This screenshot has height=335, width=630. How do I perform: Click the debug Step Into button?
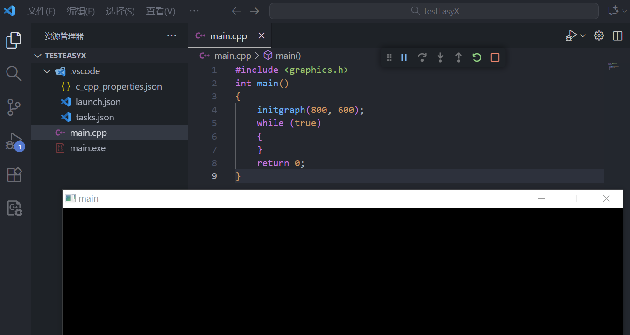pos(440,57)
